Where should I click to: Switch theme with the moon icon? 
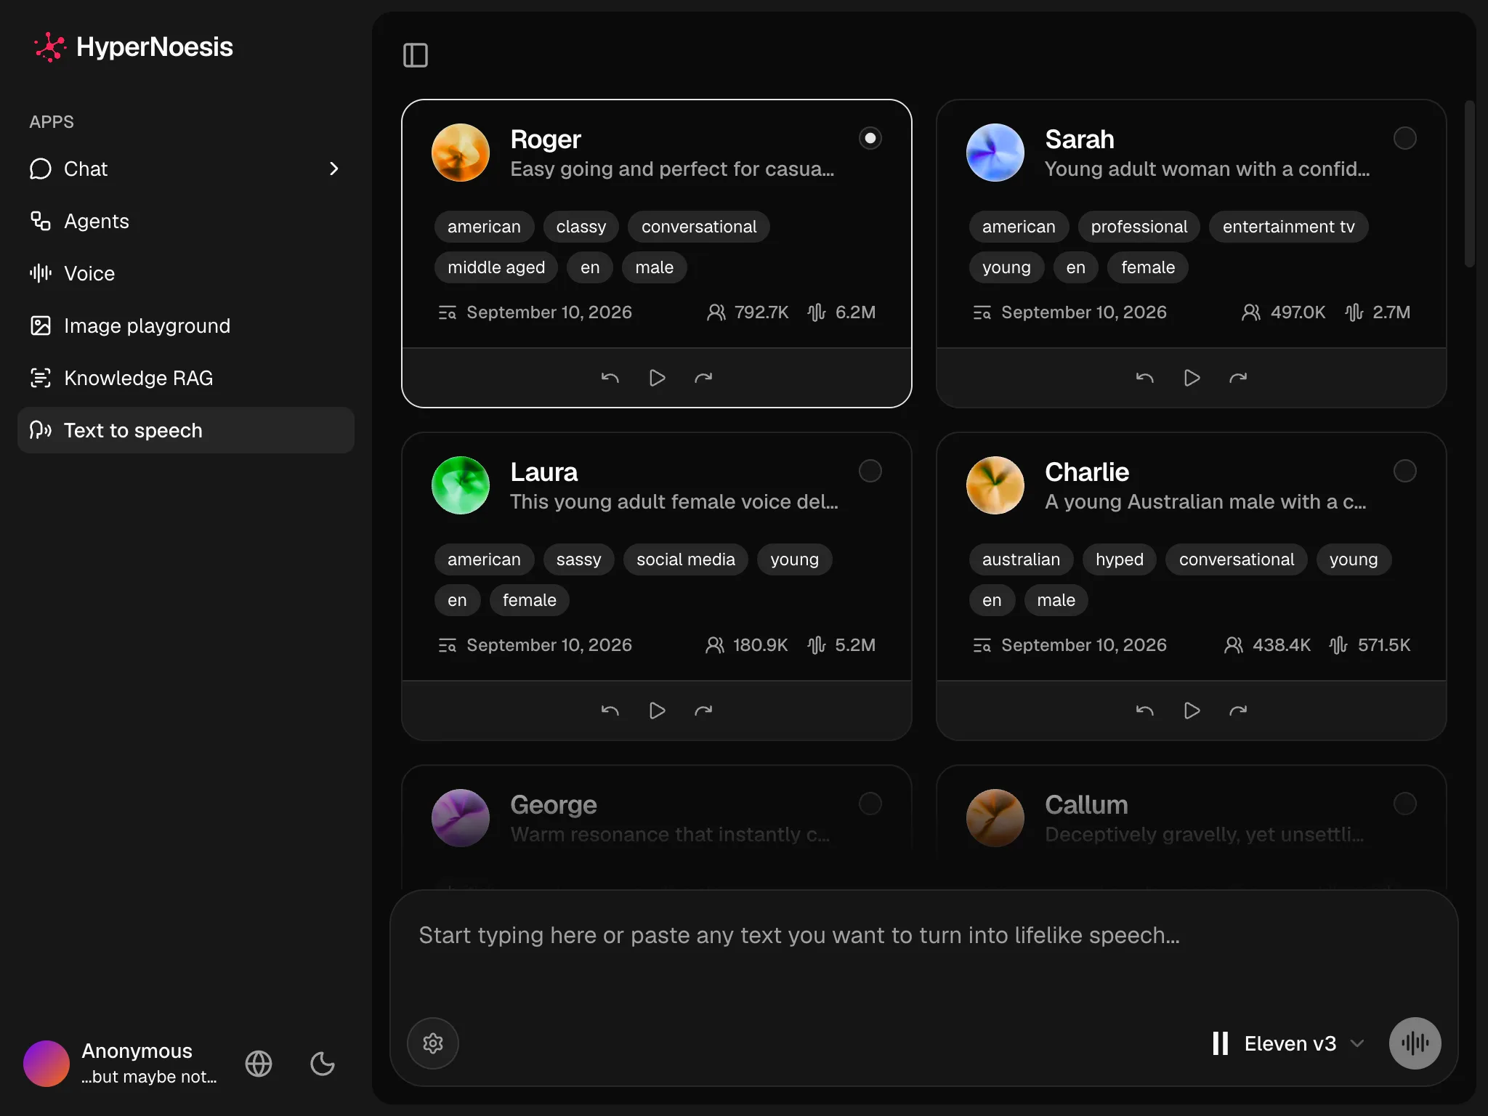coord(323,1064)
